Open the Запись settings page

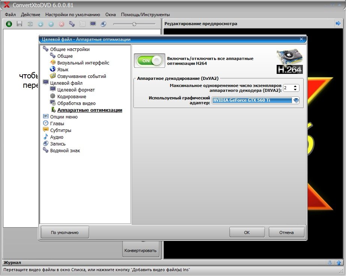coord(58,144)
